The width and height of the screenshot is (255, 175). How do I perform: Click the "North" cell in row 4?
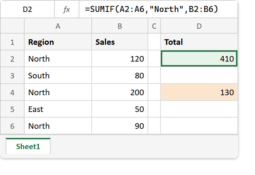[58, 92]
